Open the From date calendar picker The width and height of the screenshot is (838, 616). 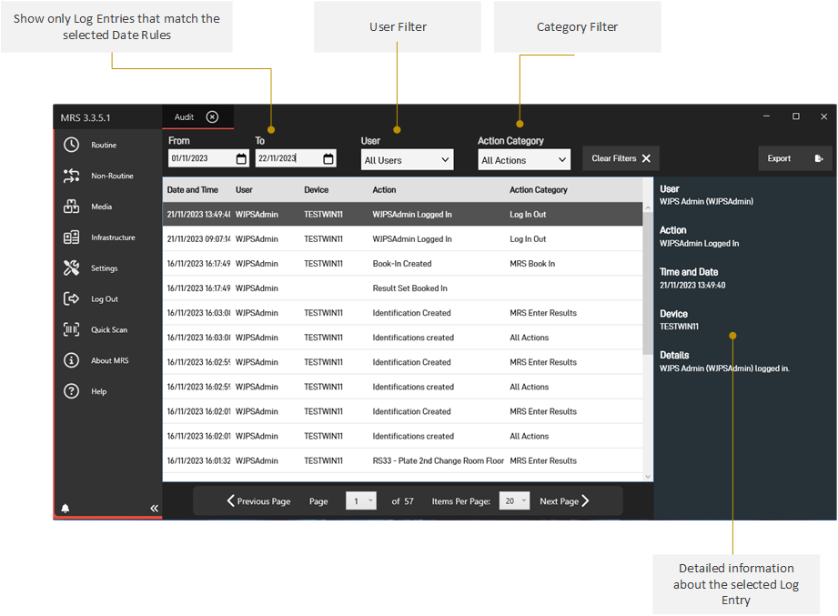(x=241, y=159)
